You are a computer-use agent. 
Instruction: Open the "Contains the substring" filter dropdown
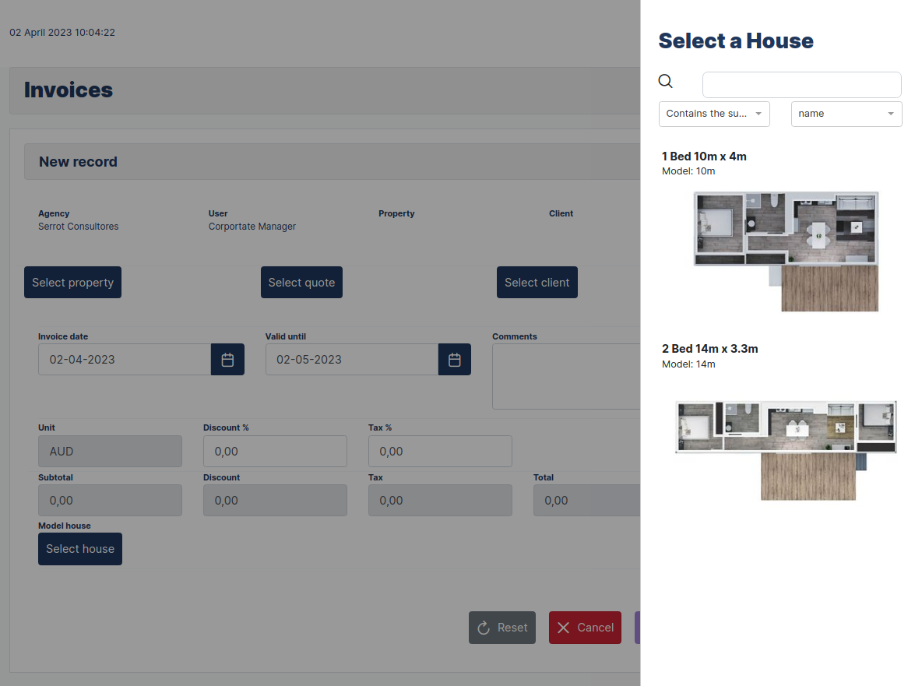[713, 114]
